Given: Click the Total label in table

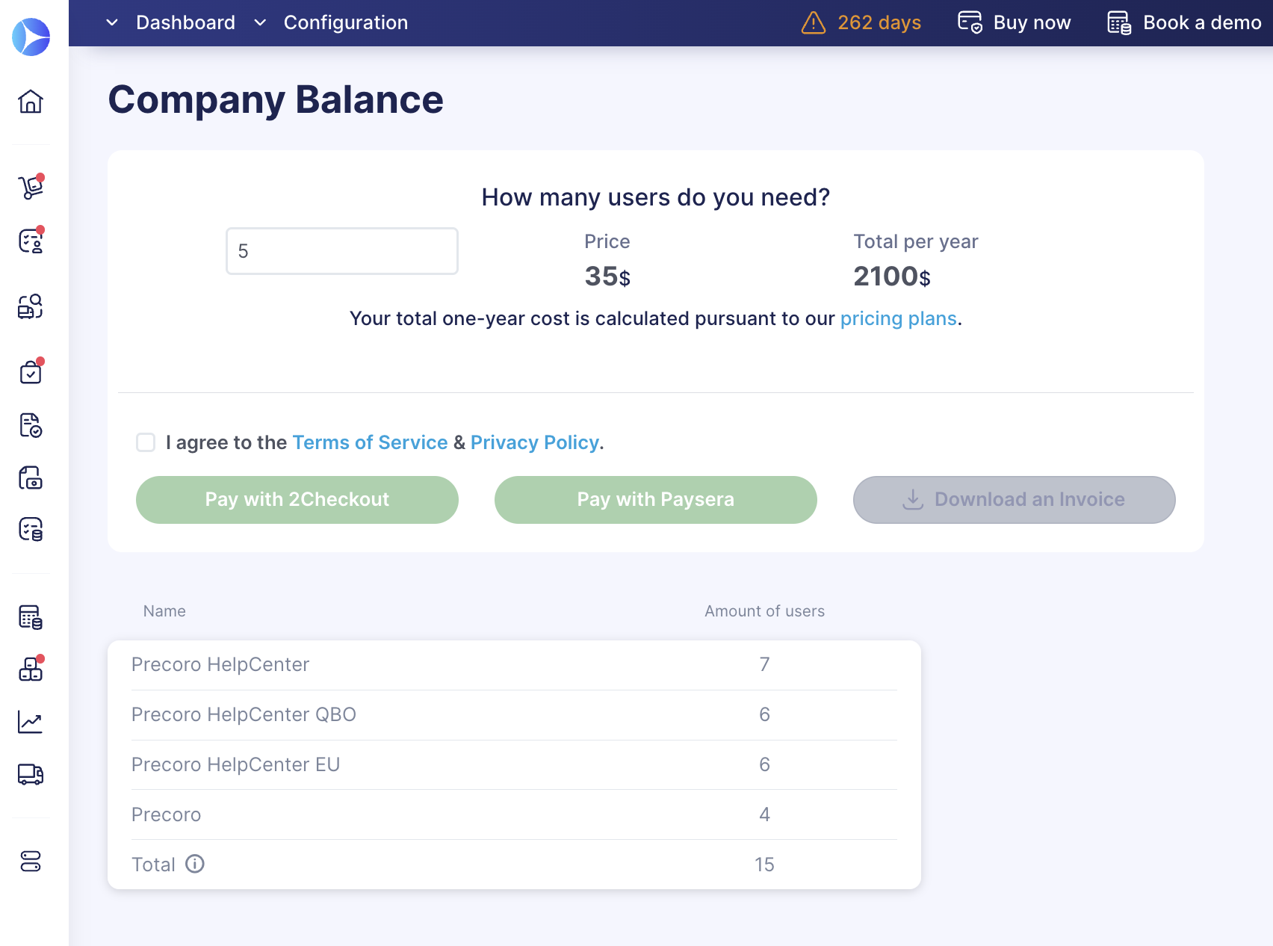Looking at the screenshot, I should [x=153, y=865].
